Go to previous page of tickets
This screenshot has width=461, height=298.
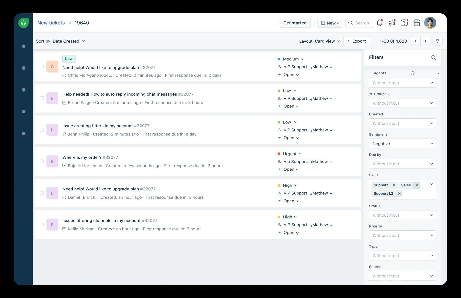416,41
